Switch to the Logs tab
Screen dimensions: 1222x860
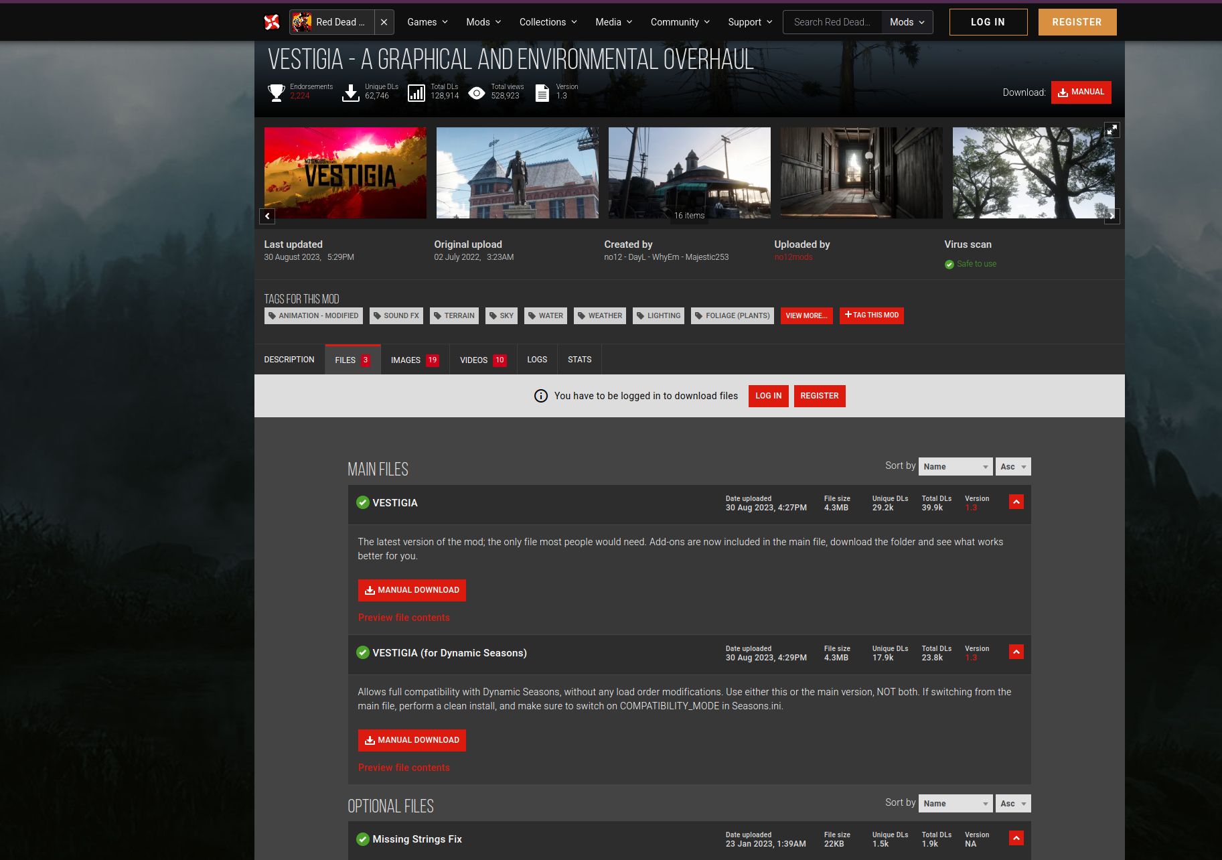(537, 360)
